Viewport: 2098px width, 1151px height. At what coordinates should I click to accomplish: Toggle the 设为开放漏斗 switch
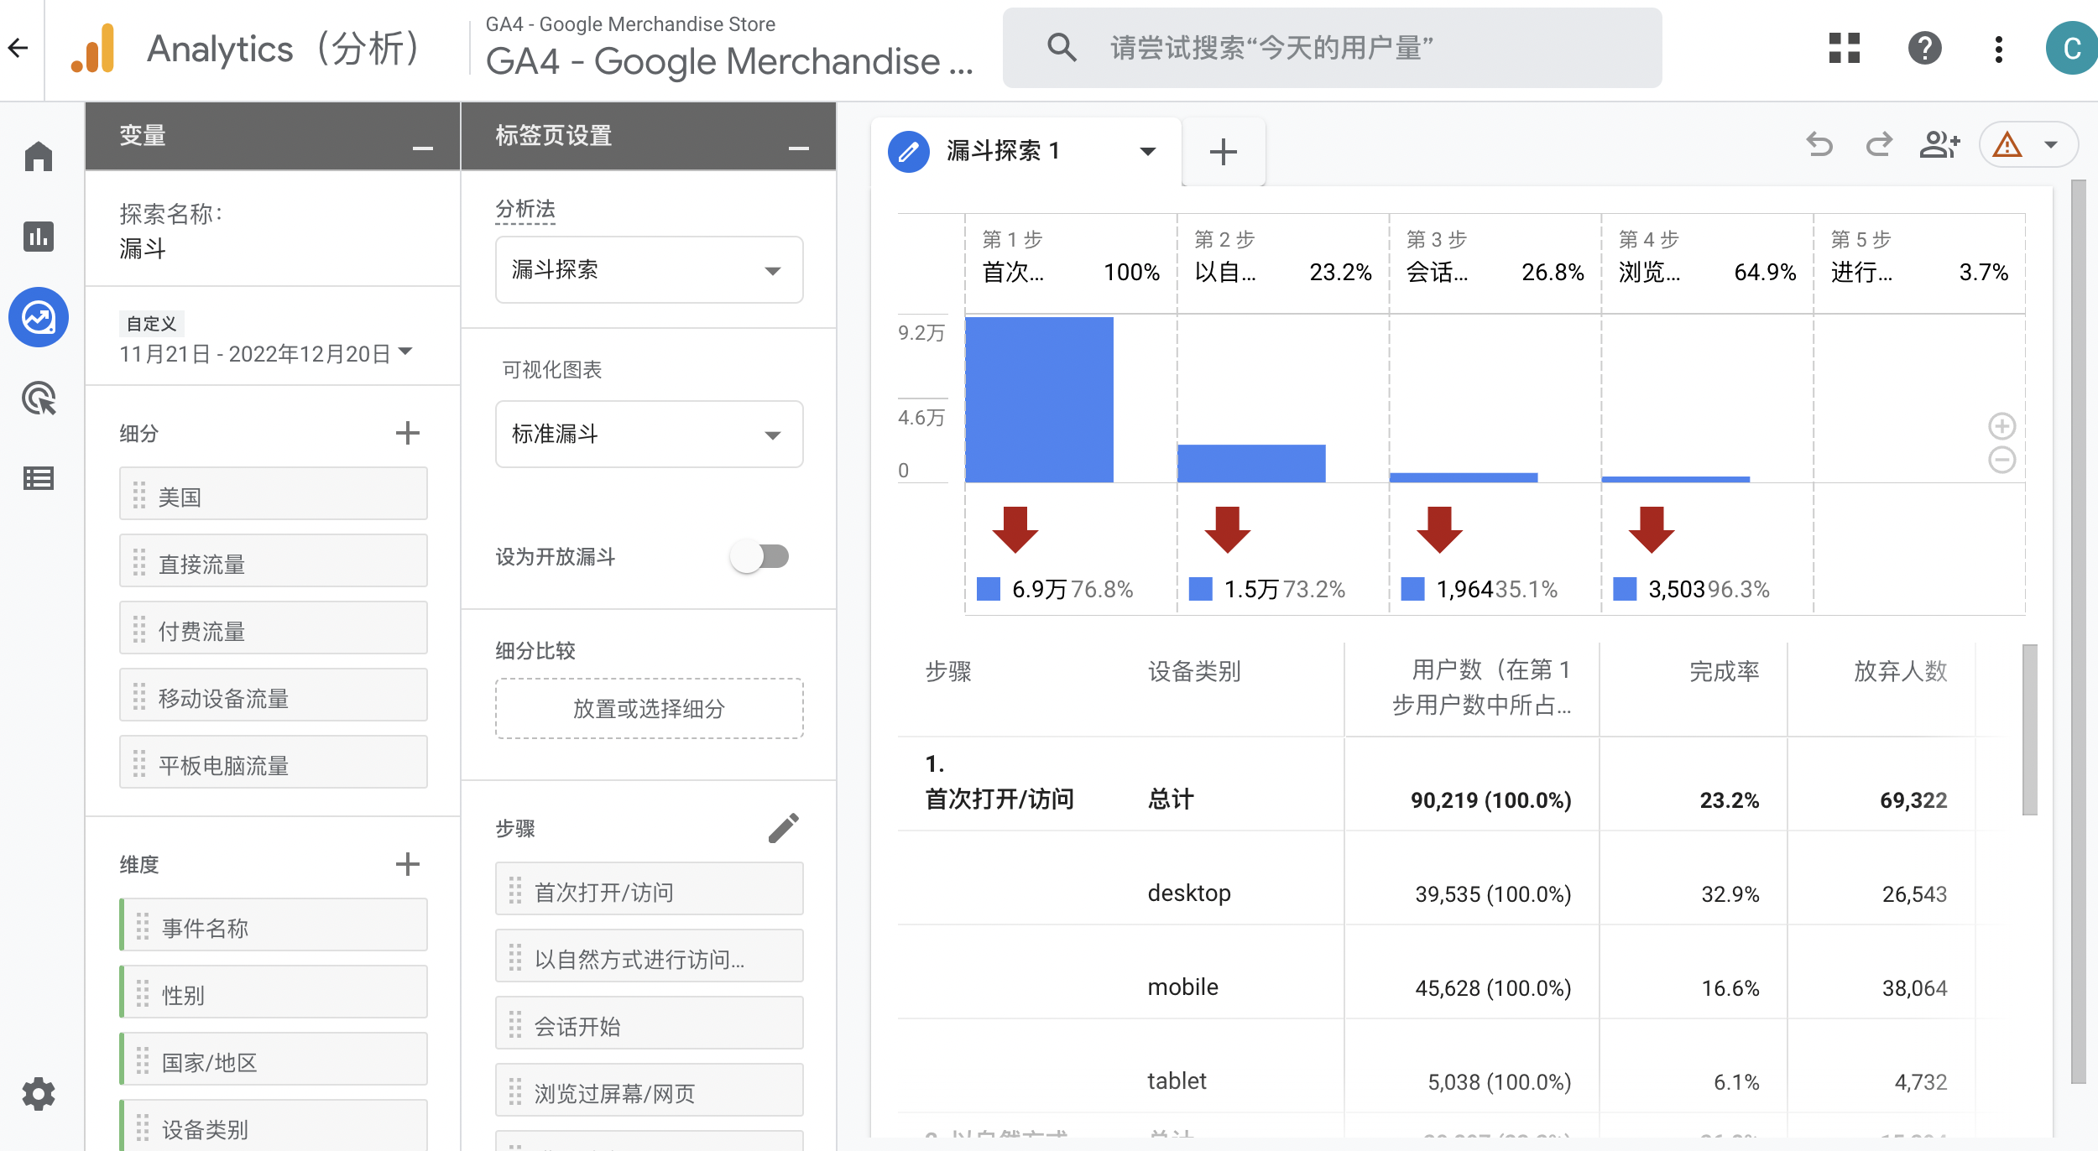coord(760,557)
